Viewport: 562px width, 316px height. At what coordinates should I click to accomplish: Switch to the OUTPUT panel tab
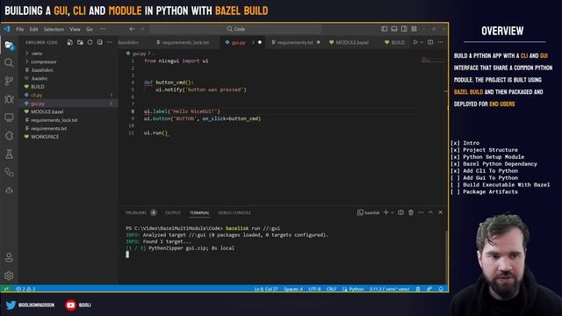point(173,212)
